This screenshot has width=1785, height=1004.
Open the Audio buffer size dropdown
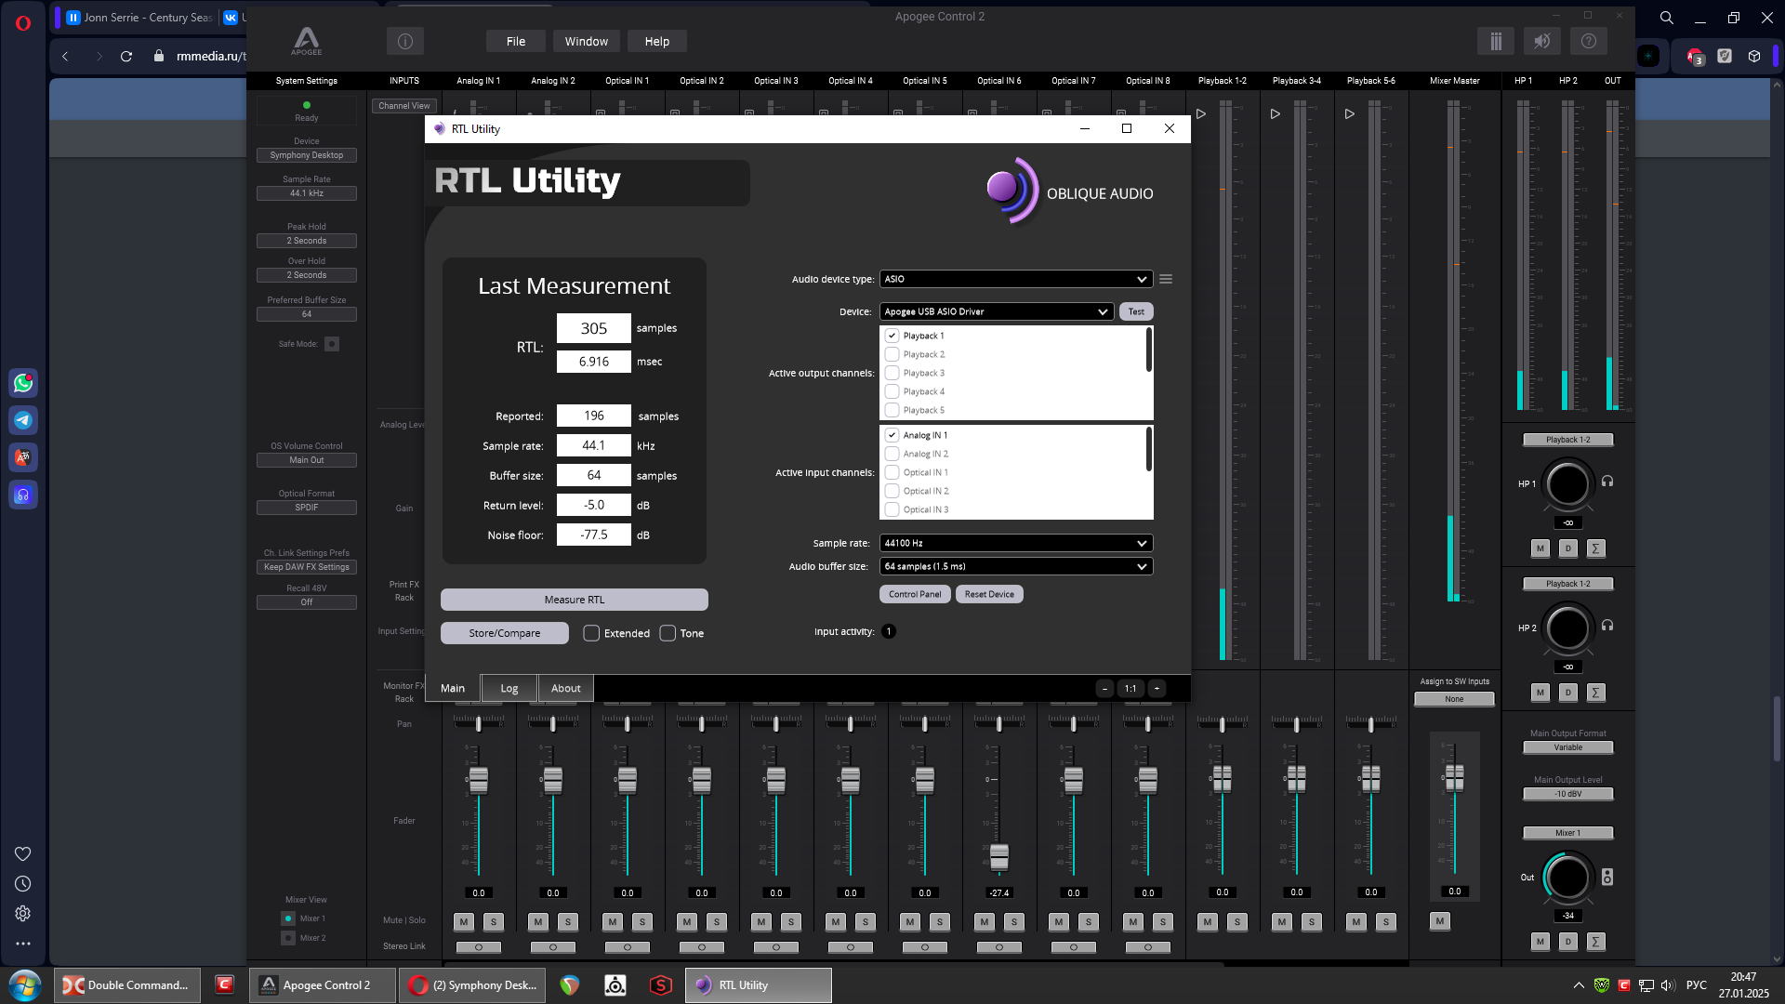(1015, 566)
